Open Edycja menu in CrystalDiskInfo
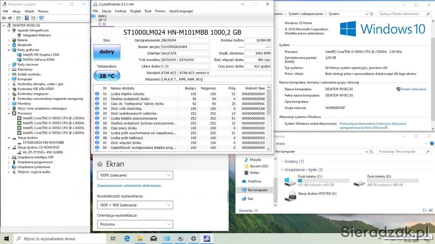Screen dimensions: 435x244 tap(107, 11)
